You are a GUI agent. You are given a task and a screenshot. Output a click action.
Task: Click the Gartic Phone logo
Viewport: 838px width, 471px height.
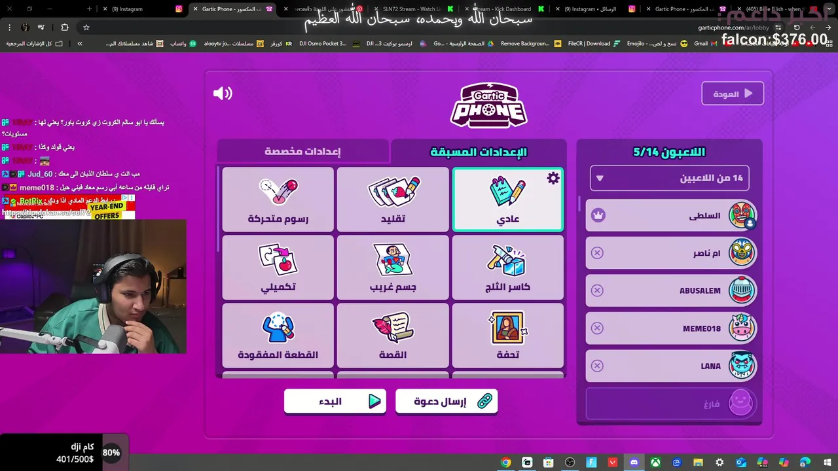click(488, 105)
